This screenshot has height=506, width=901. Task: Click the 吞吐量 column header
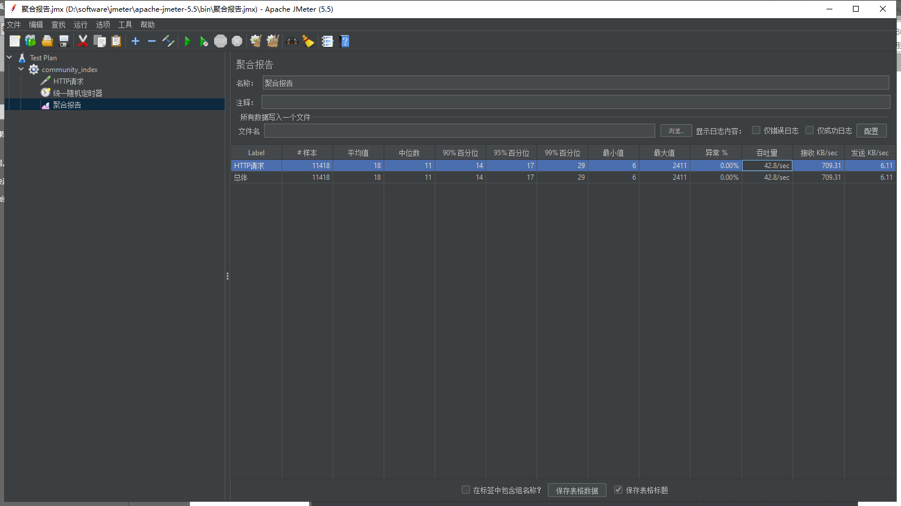pos(767,152)
